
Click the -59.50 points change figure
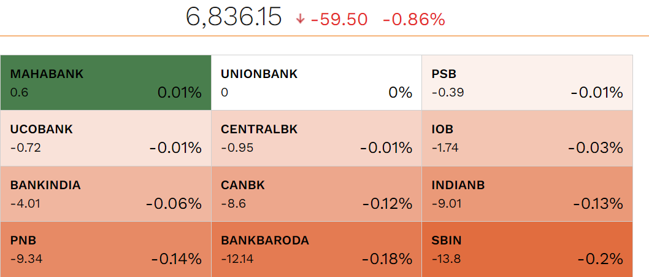[x=339, y=20]
